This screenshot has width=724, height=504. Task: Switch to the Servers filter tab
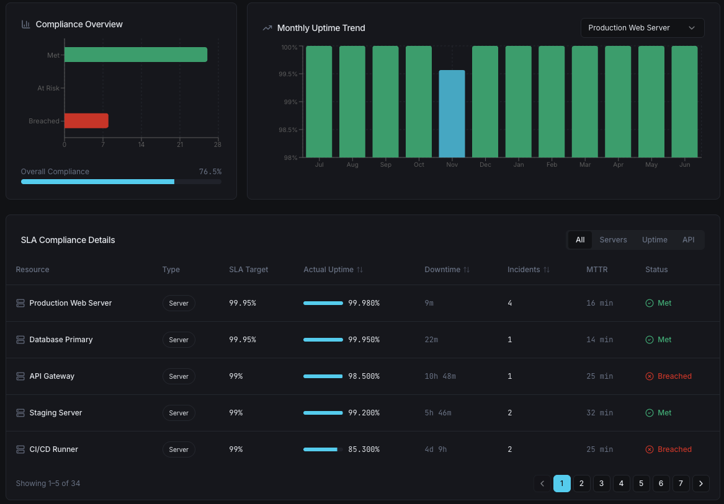point(613,240)
